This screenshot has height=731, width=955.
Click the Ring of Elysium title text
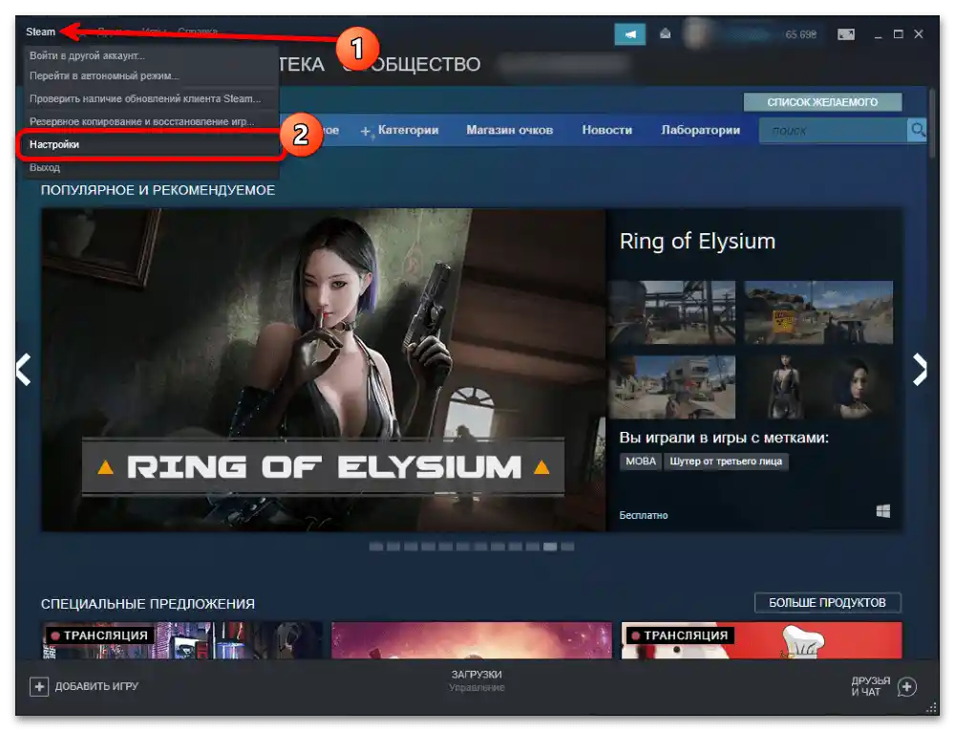(697, 241)
